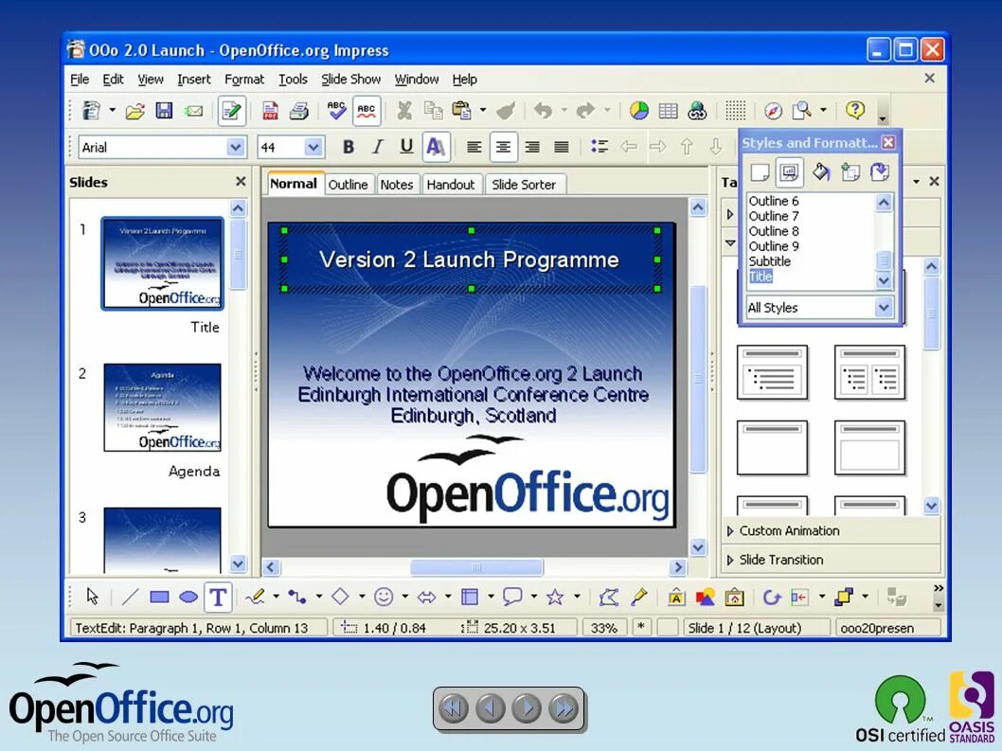Open the Zoom tool dropdown arrow

824,111
